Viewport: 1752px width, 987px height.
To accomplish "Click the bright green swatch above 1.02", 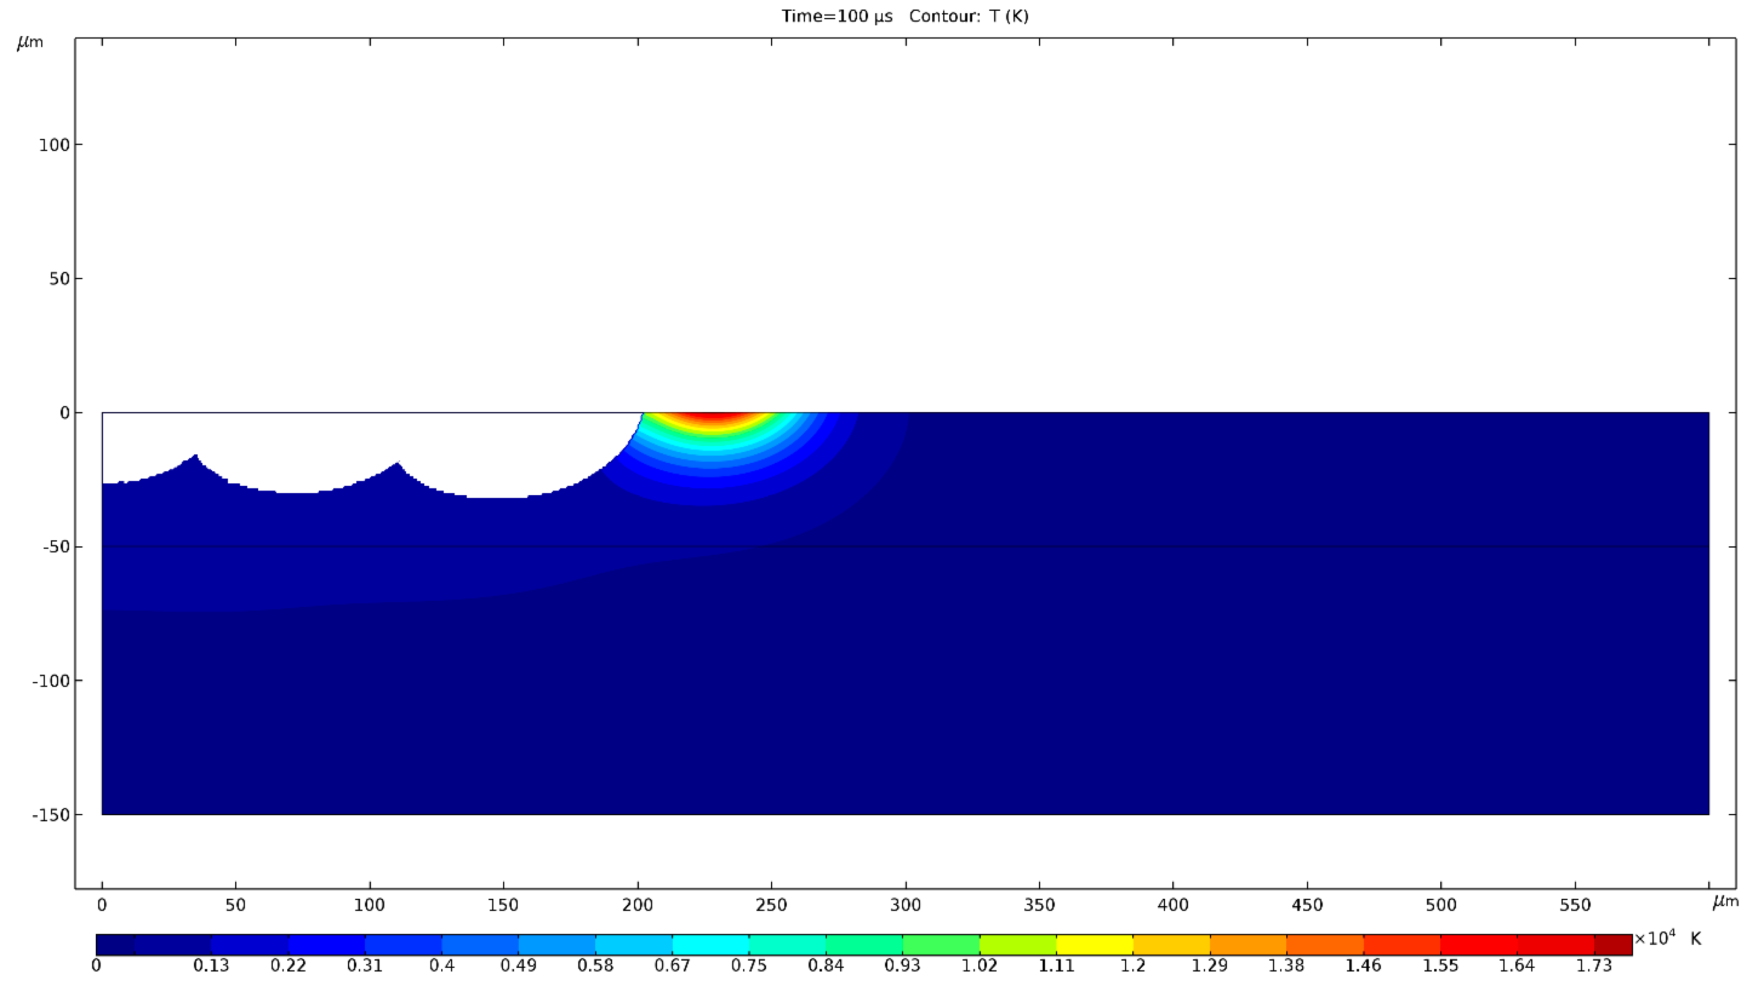I will click(x=941, y=945).
